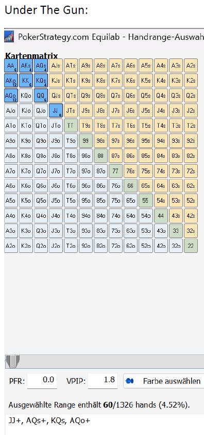Select the T9s hand cell
204x435 pixels.
86,126
